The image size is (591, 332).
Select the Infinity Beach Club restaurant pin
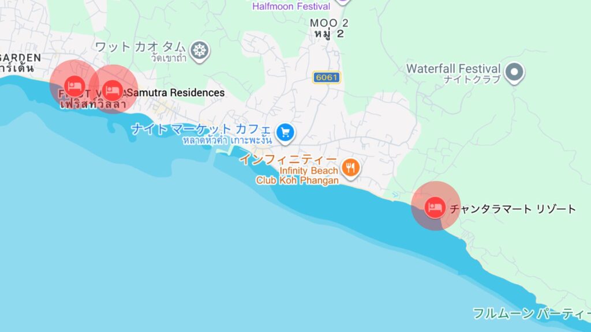[x=350, y=168]
